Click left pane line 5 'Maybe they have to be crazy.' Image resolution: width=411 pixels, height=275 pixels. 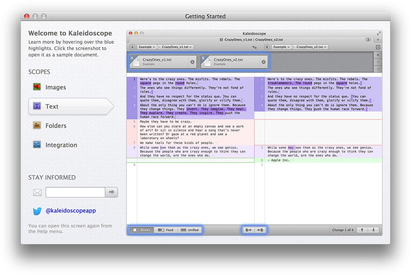coord(165,122)
